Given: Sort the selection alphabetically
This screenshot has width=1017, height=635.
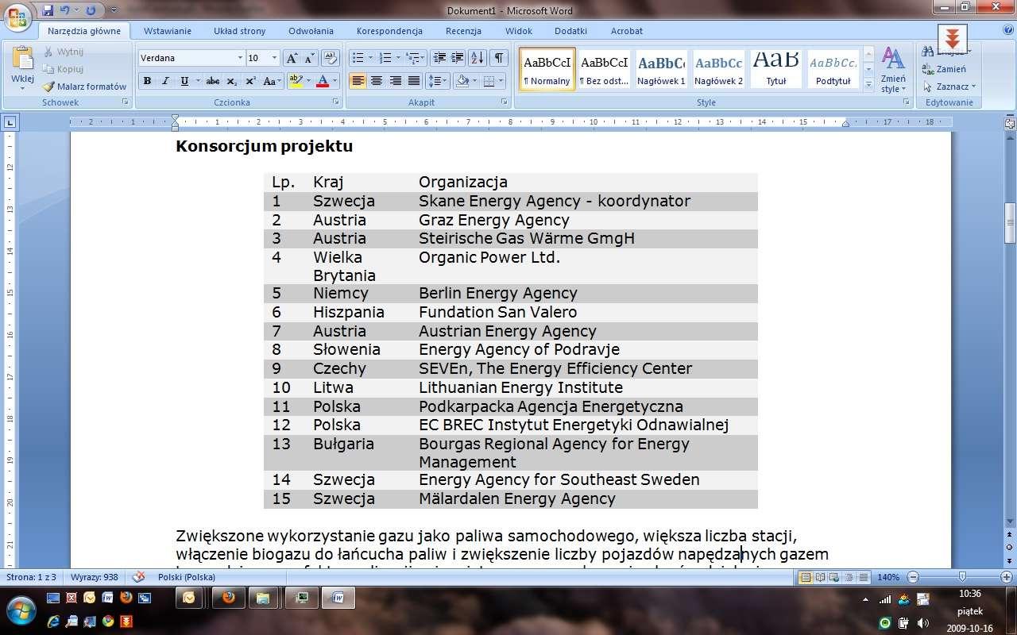Looking at the screenshot, I should (x=477, y=58).
